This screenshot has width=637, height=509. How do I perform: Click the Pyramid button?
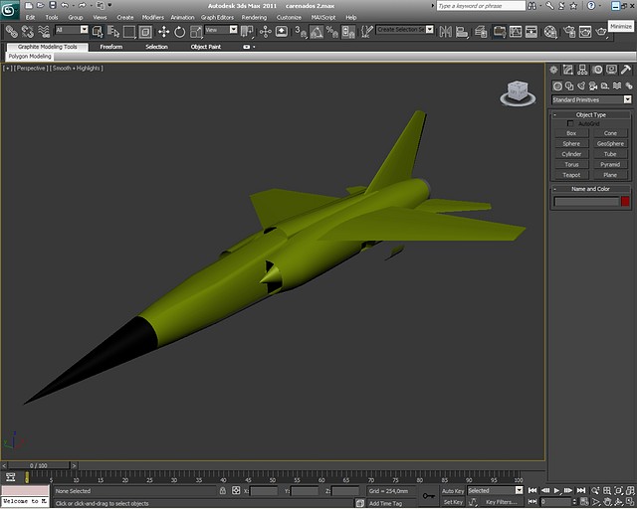pyautogui.click(x=610, y=164)
